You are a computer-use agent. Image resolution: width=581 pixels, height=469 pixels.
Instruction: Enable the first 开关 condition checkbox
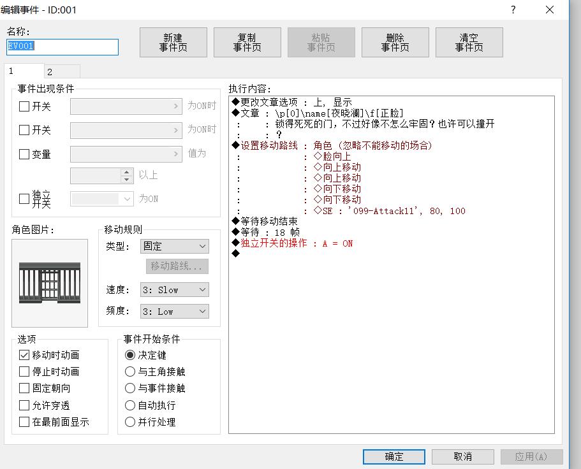click(x=24, y=106)
